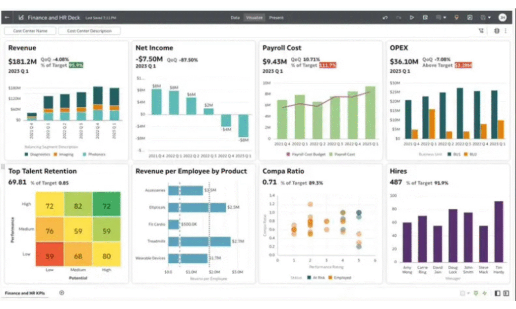Viewport: 516px width, 309px height.
Task: Select the Finance and HR KPIs canvas tab
Action: pos(24,293)
